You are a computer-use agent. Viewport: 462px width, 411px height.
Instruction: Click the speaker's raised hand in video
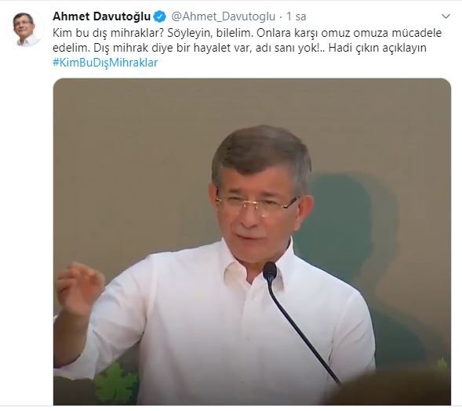pos(79,288)
